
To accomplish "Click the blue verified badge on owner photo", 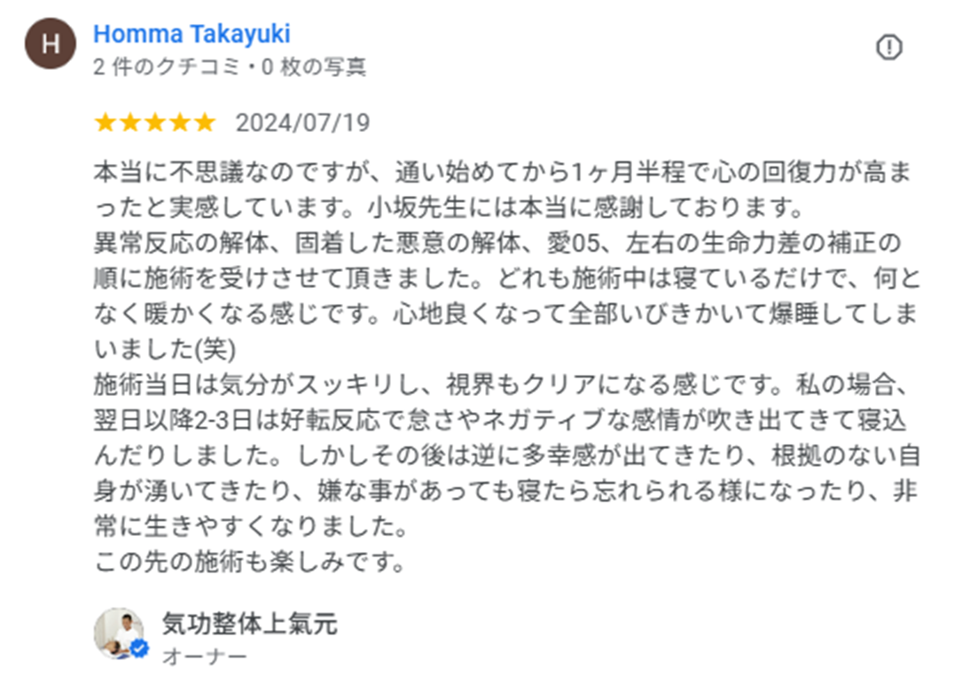I will point(139,649).
